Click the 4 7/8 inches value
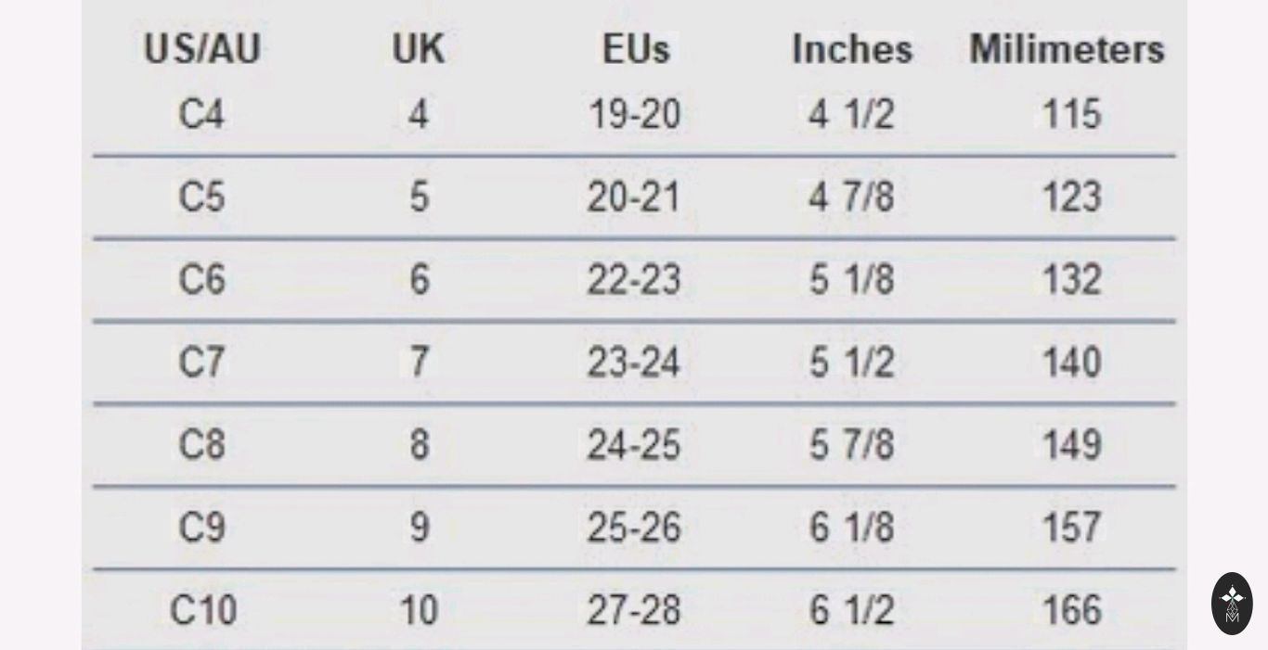 tap(851, 198)
